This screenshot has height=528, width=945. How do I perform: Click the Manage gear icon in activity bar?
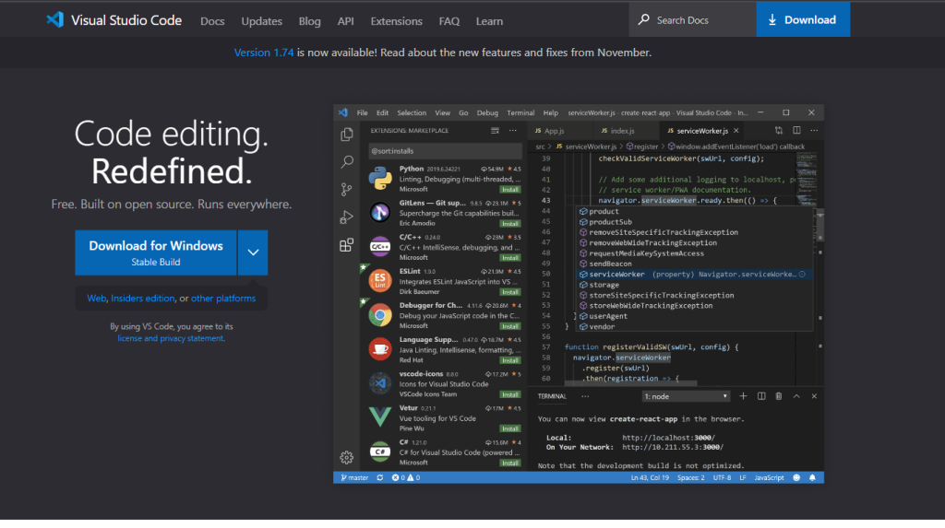pyautogui.click(x=347, y=458)
